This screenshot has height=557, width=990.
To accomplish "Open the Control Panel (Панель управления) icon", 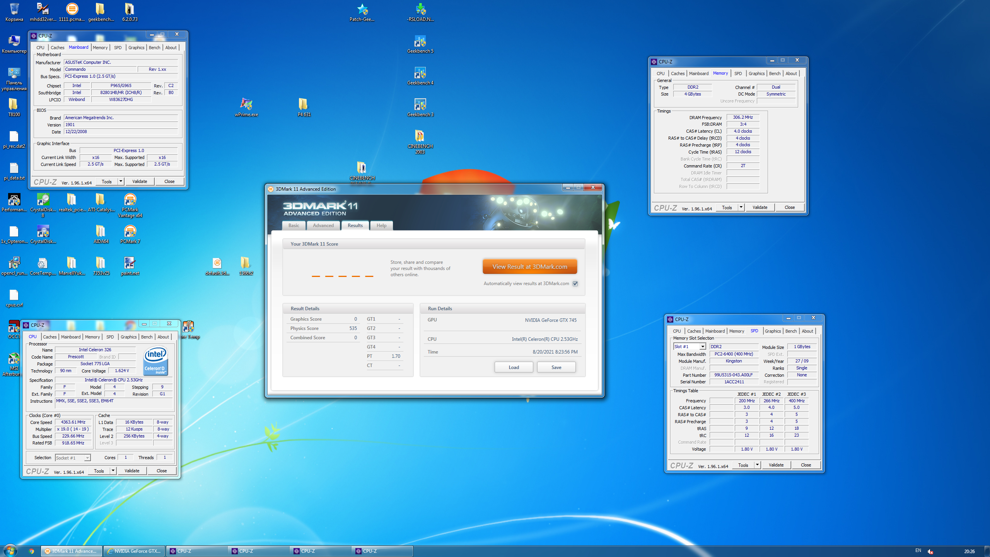I will point(14,78).
